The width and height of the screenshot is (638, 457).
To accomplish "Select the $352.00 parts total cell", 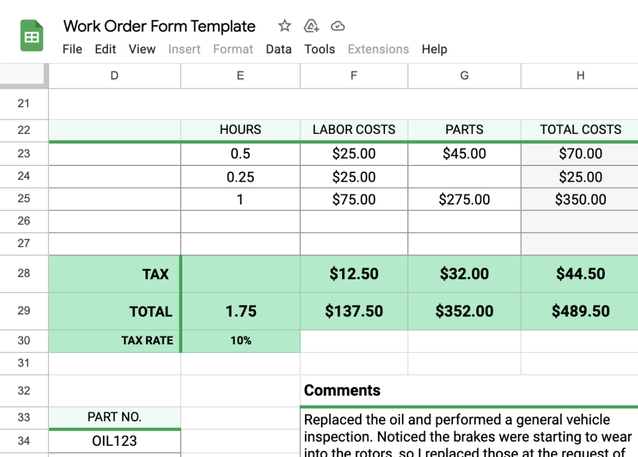I will (x=464, y=311).
